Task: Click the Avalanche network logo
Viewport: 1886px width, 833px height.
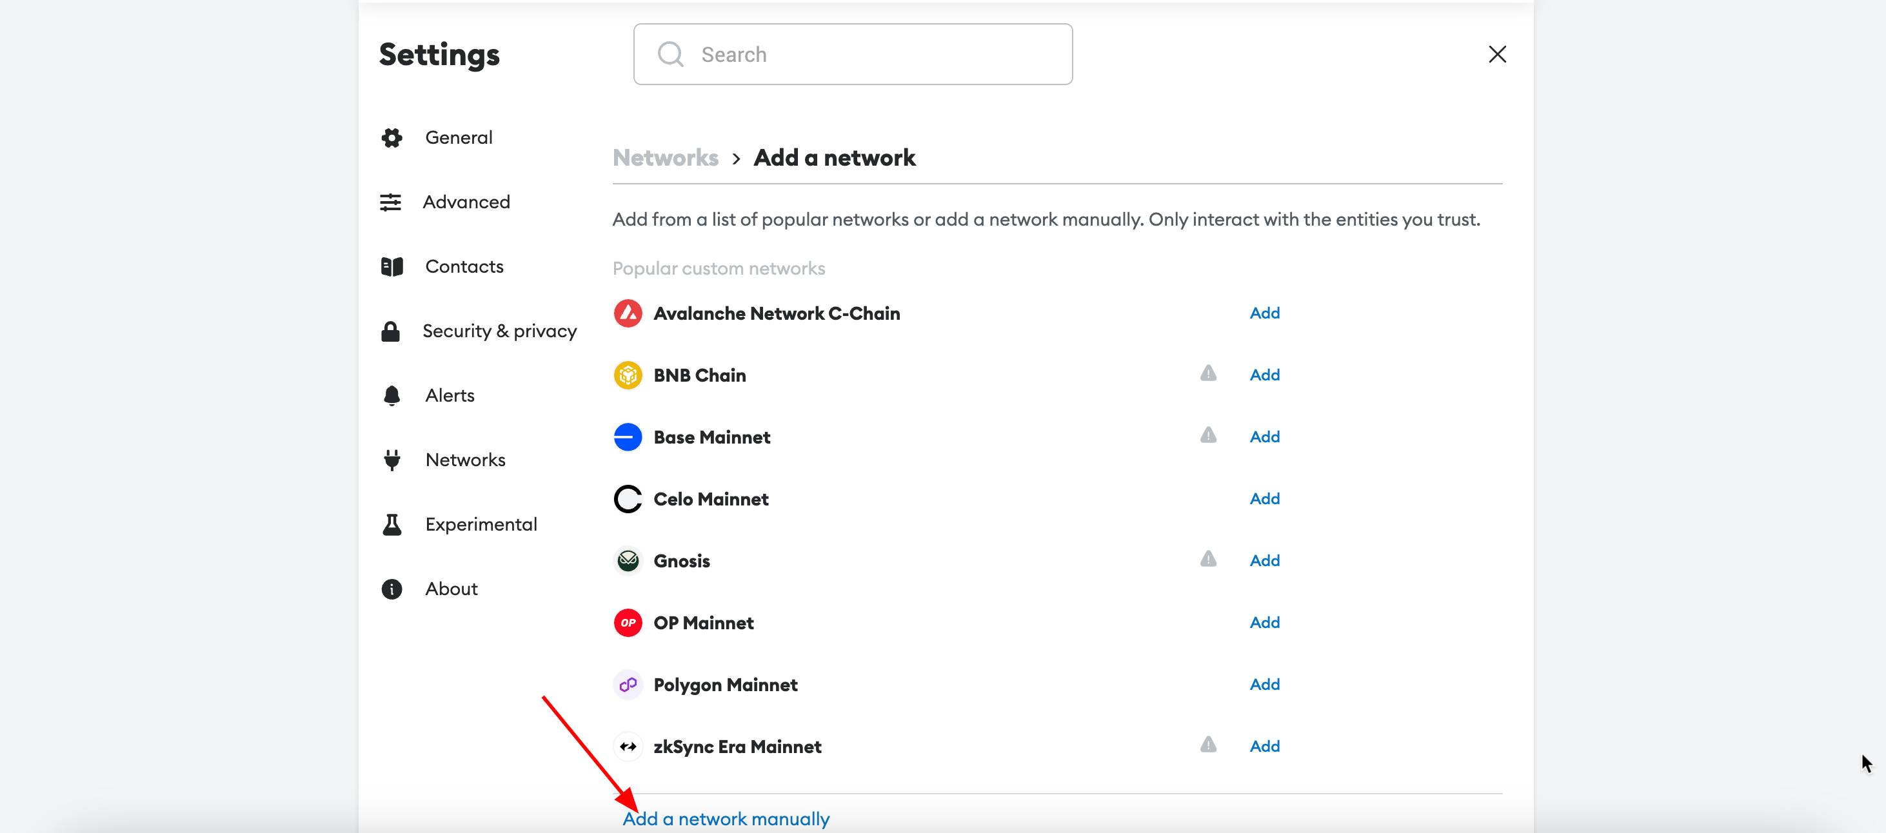Action: pos(628,313)
